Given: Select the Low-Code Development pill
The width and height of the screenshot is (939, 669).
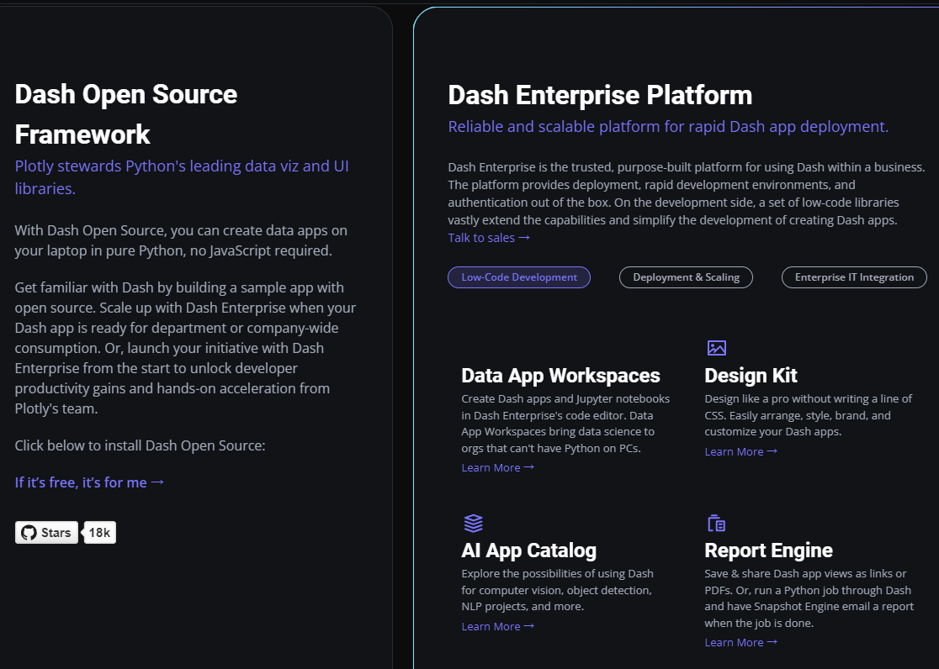Looking at the screenshot, I should point(518,277).
